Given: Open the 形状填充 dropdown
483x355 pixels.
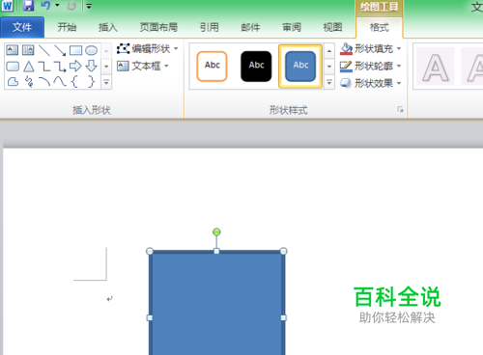Looking at the screenshot, I should point(371,48).
